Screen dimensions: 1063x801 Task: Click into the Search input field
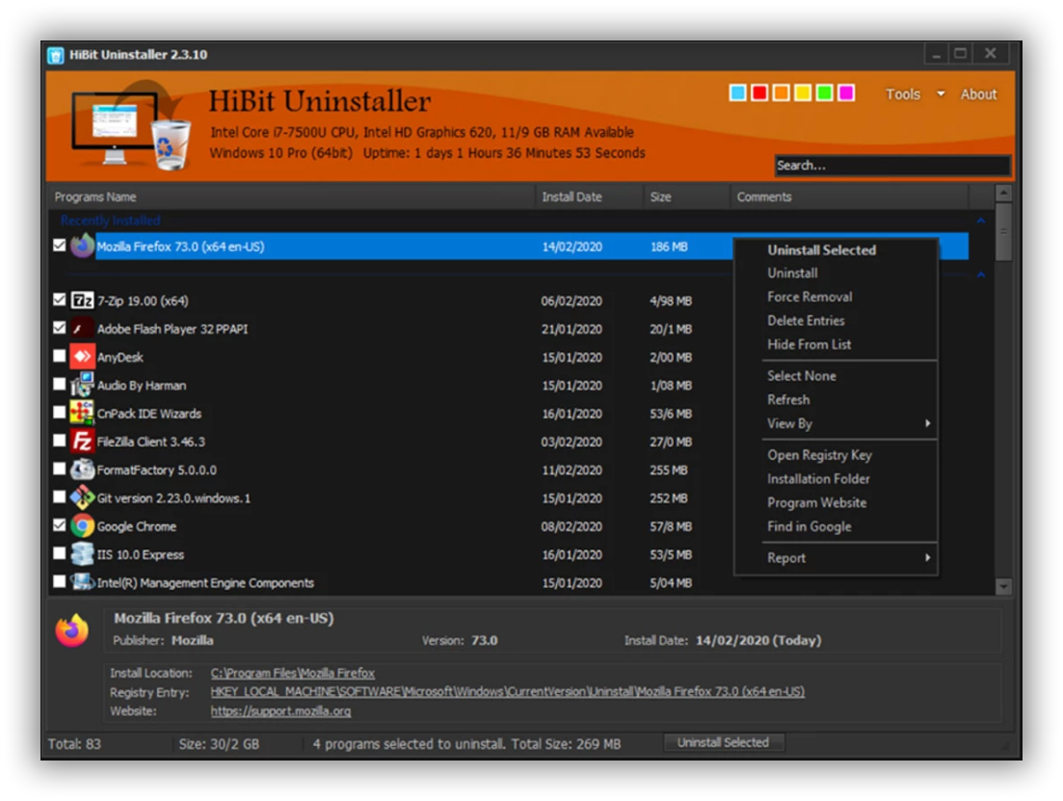(890, 166)
